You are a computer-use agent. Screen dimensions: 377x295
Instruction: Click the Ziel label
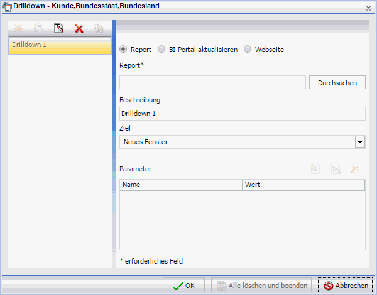click(x=125, y=128)
